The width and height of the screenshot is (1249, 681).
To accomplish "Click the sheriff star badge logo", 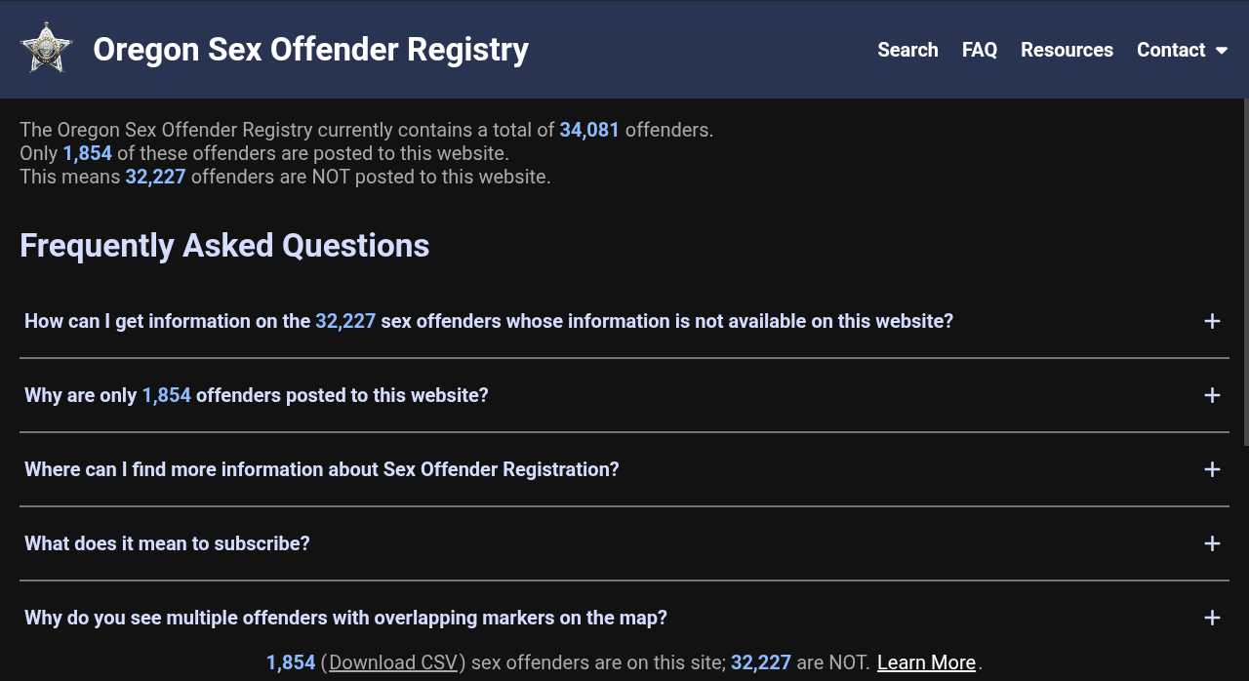I will (x=46, y=49).
